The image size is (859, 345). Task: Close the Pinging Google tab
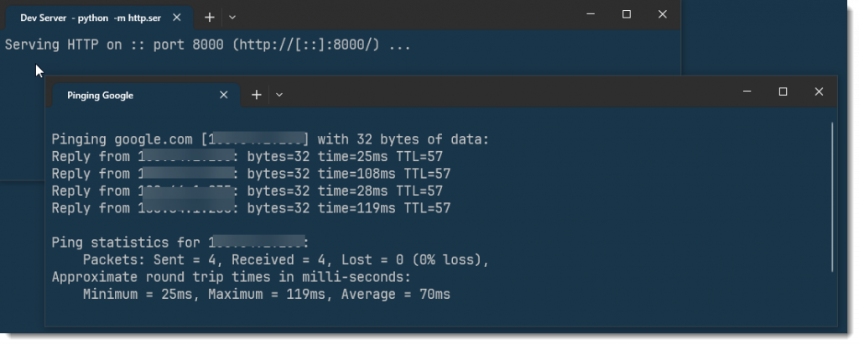(223, 95)
